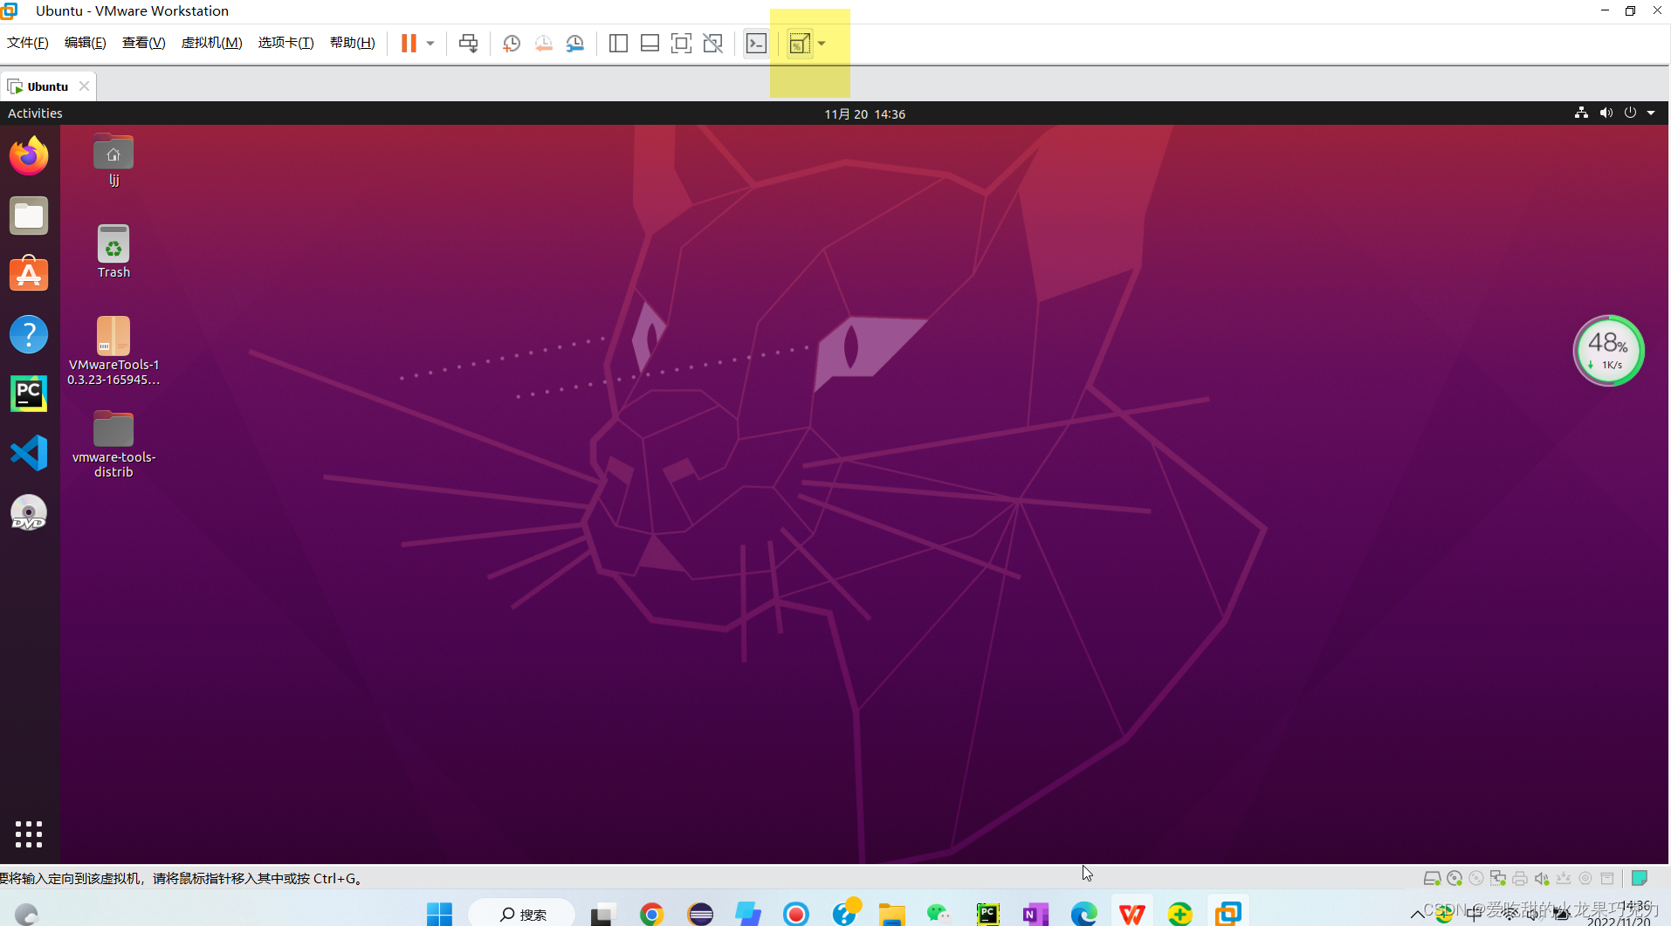Click the 48% network speed widget
This screenshot has width=1671, height=926.
click(x=1608, y=351)
